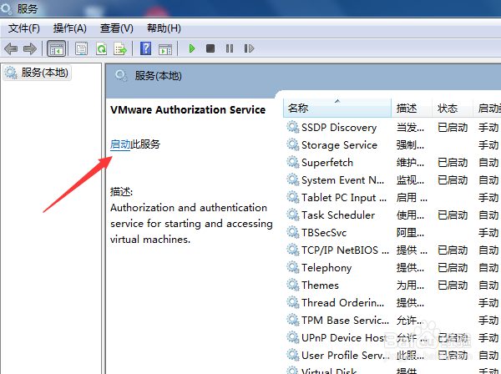Click the gear icon beside Telephony

tap(292, 267)
